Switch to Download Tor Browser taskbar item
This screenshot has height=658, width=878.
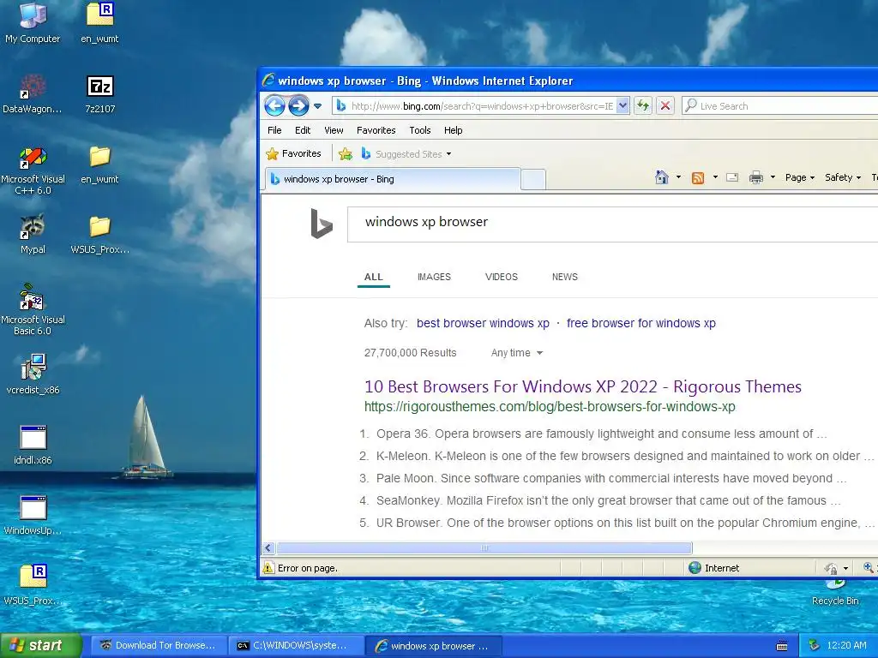pos(159,645)
